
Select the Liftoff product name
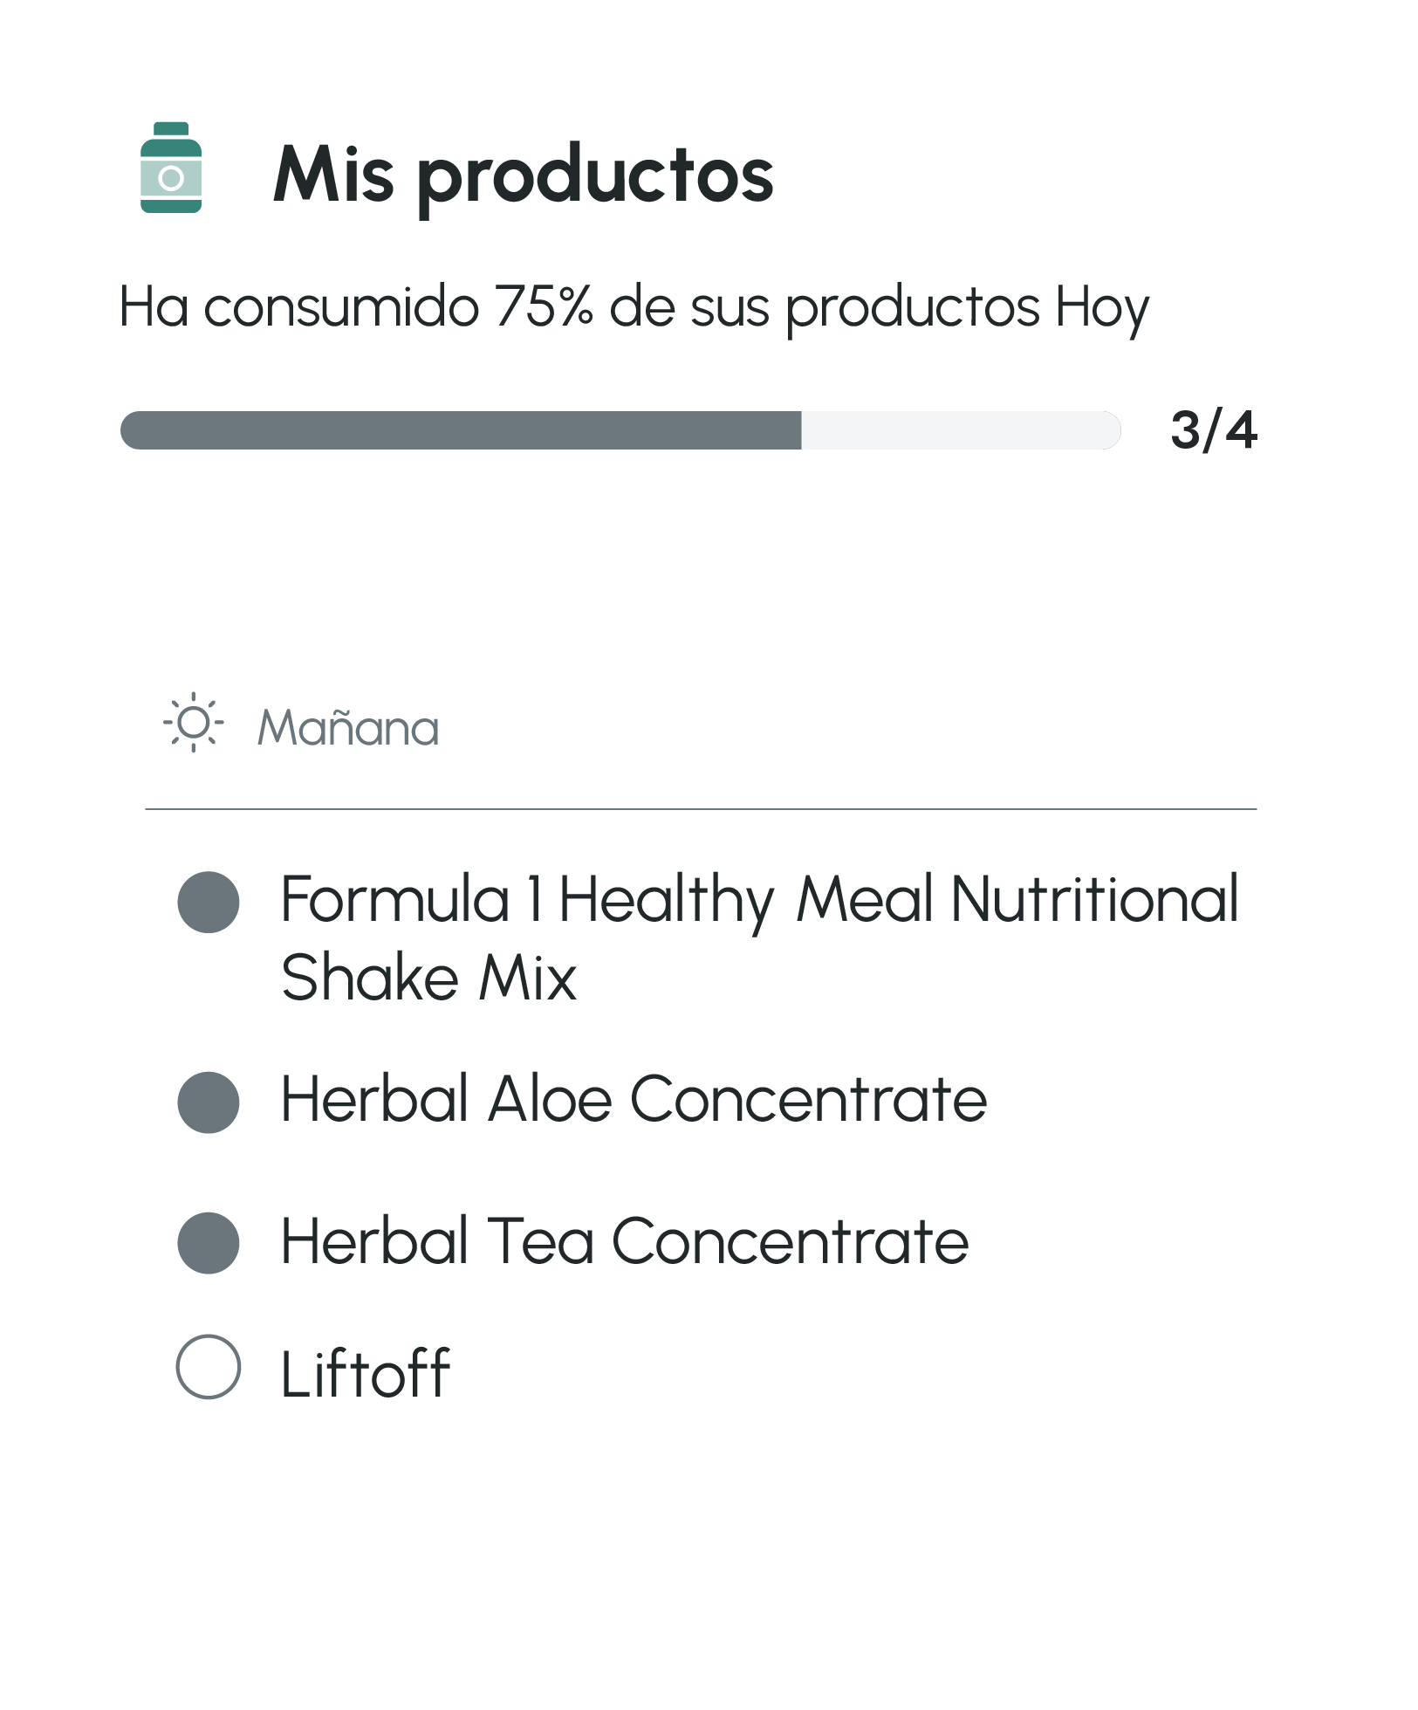tap(365, 1374)
